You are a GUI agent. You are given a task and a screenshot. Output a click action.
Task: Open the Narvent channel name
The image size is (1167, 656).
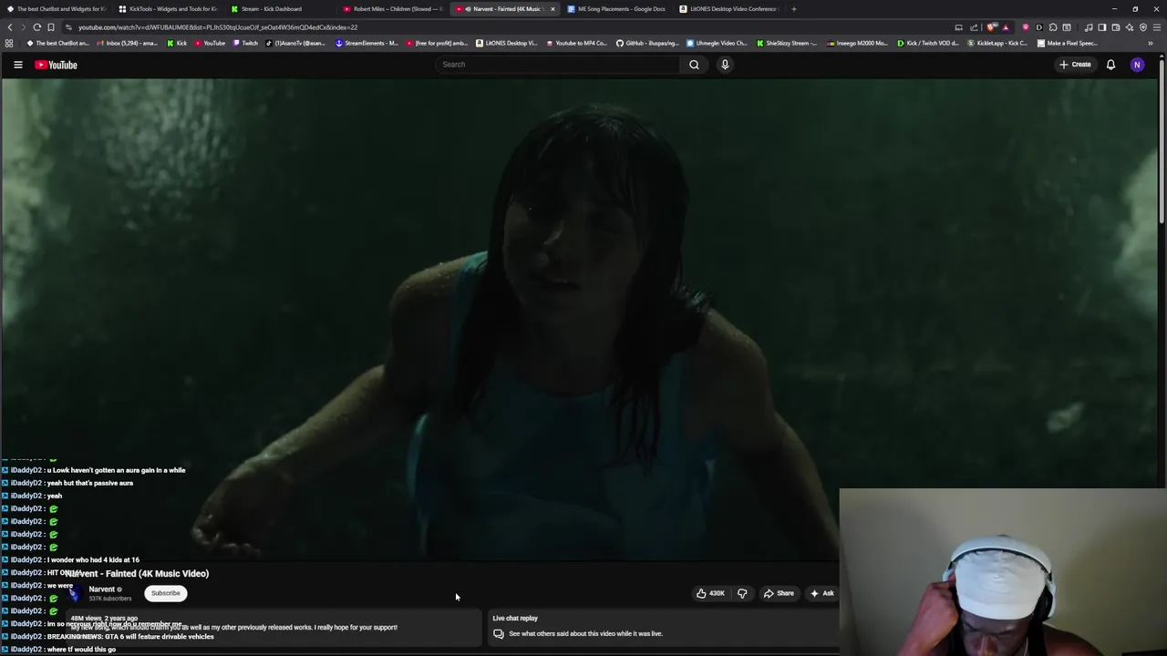point(102,589)
